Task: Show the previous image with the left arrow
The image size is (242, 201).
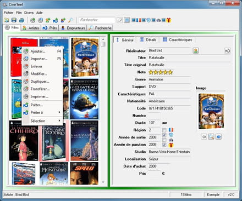Action: 204,136
